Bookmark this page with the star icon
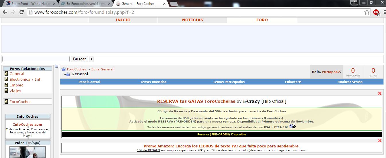The height and width of the screenshot is (158, 386). 367,12
